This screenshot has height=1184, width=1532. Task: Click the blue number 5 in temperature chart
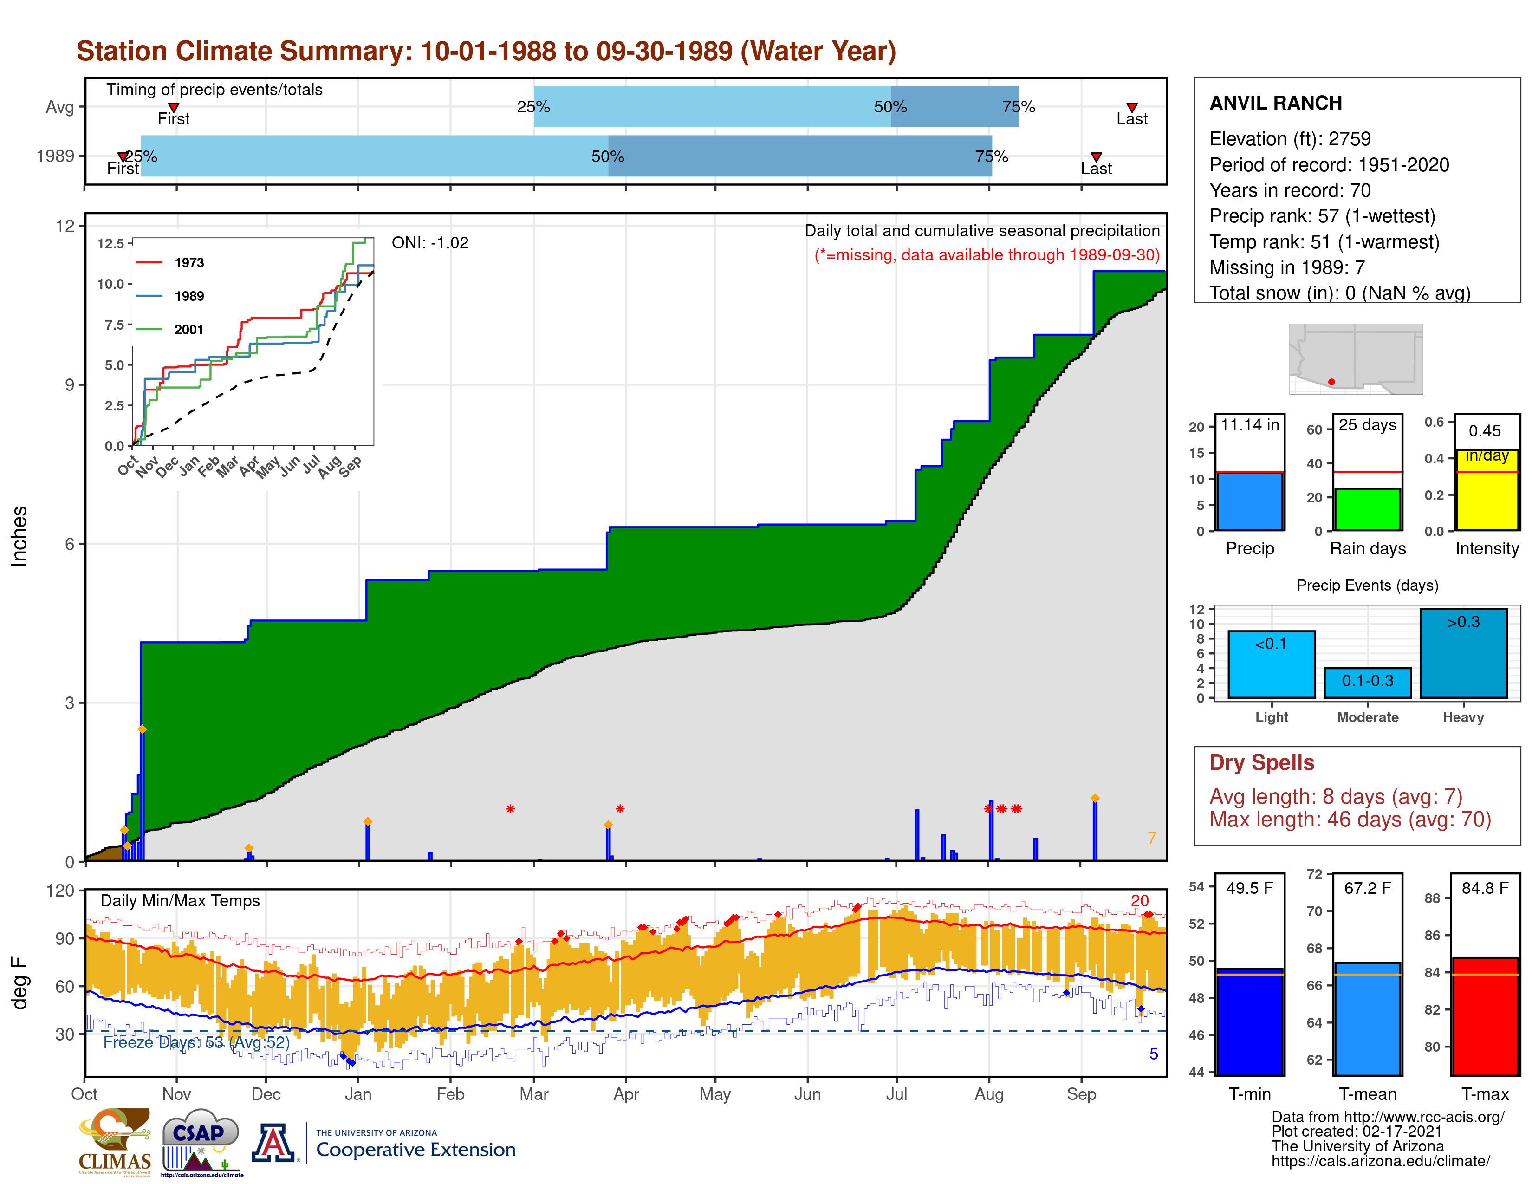[x=1153, y=1054]
